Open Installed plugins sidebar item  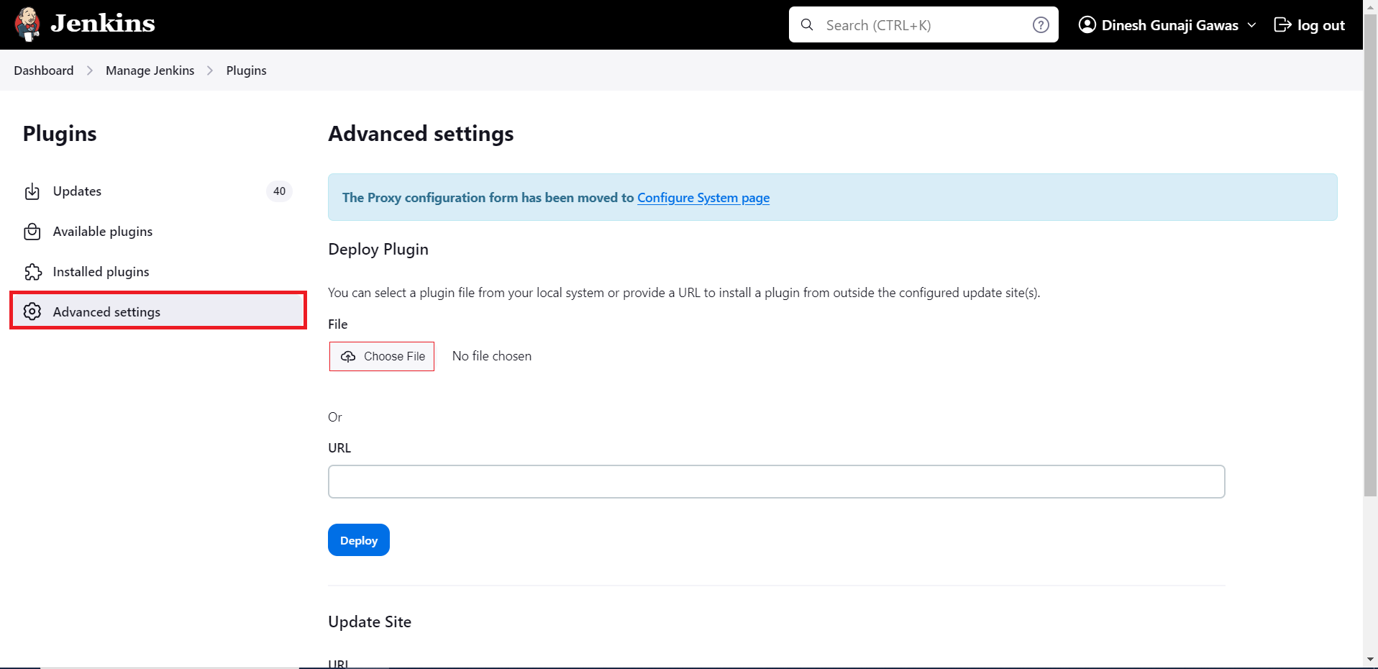(158, 272)
